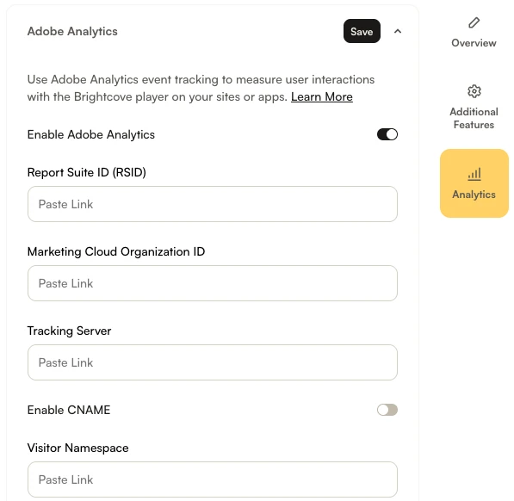514x501 pixels.
Task: Click the Marketing Cloud Organization ID label
Action: [116, 251]
